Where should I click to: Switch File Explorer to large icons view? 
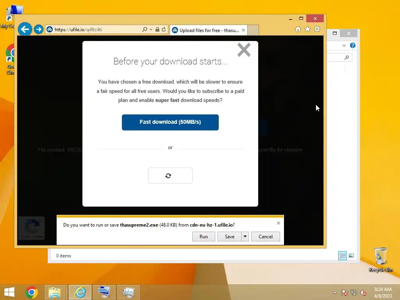coord(351,255)
